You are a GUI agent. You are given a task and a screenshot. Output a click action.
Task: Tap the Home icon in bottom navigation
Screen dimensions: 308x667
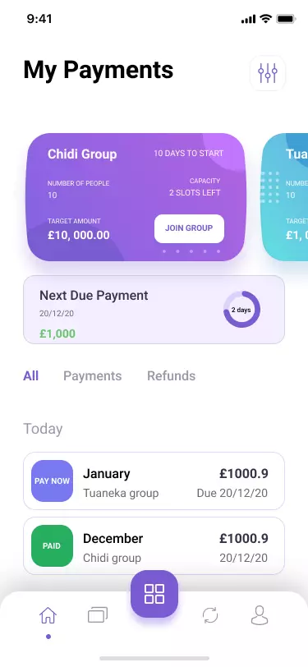tap(48, 615)
